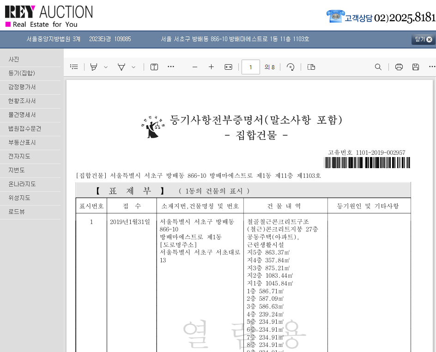Screen dimensions: 436x352
Task: Zoom in with the plus button
Action: pyautogui.click(x=212, y=67)
